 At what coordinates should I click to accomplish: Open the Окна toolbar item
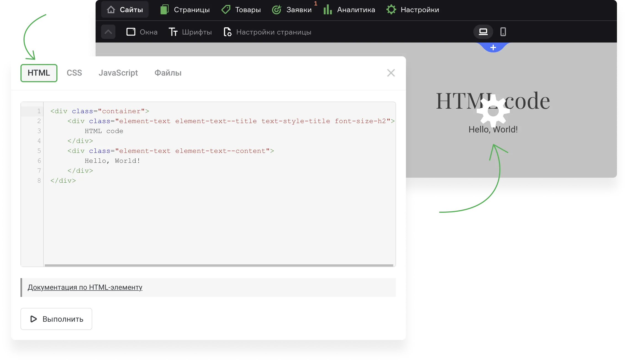(142, 32)
